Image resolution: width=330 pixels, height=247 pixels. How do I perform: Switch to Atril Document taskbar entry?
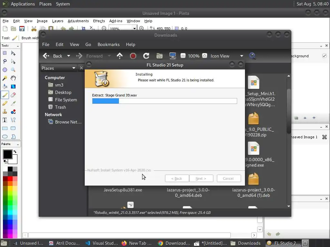pos(64,243)
